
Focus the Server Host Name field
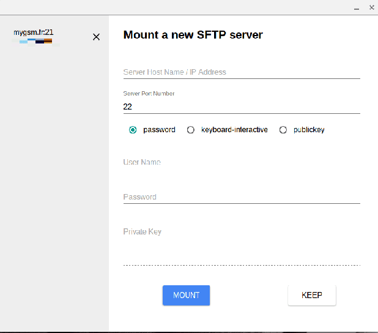(x=241, y=72)
